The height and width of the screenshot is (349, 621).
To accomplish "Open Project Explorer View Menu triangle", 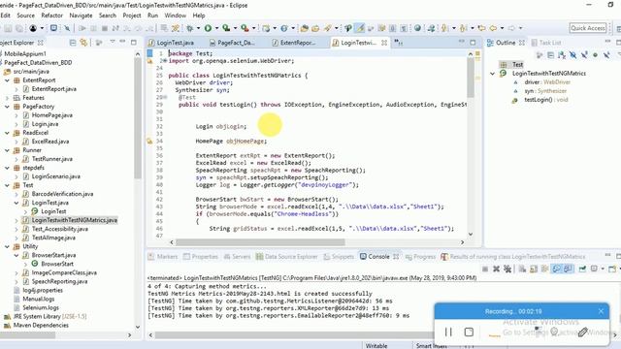I will click(x=113, y=42).
